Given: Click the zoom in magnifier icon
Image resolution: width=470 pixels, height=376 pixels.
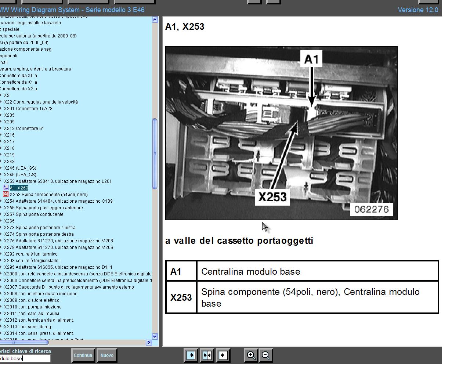Looking at the screenshot, I should click(x=251, y=355).
